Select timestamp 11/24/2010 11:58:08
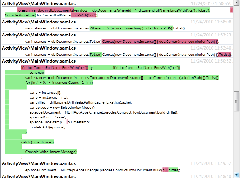Viewport: 240px width, 178px height. (x=210, y=22)
